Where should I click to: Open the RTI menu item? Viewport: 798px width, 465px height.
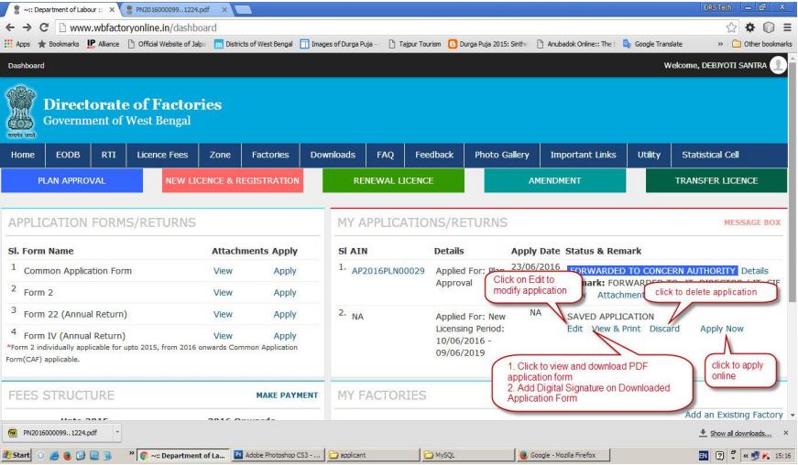pos(108,155)
